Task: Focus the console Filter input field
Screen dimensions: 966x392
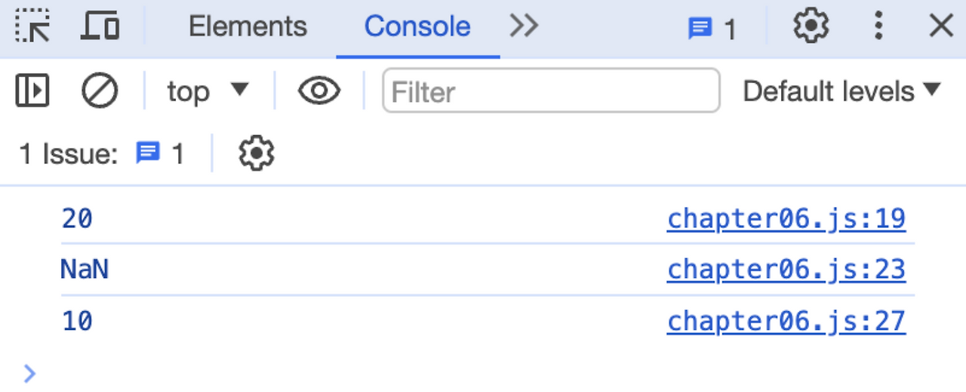Action: click(552, 91)
